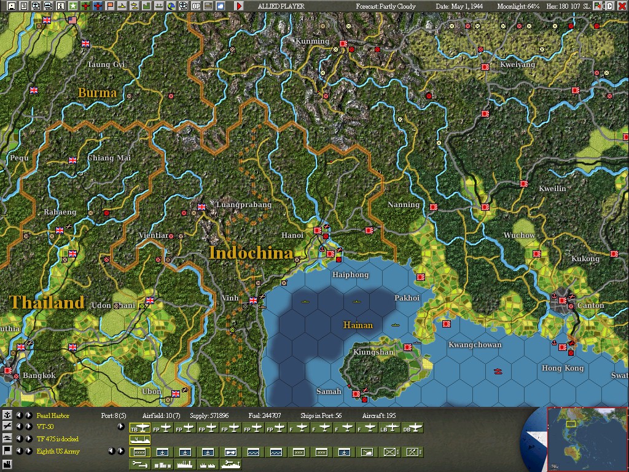Viewport: 629px width, 472px height.
Task: Go to previous air group before VT-50
Action: [x=19, y=427]
